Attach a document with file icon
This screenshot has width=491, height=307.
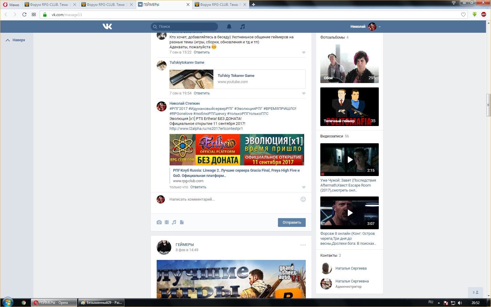click(182, 222)
